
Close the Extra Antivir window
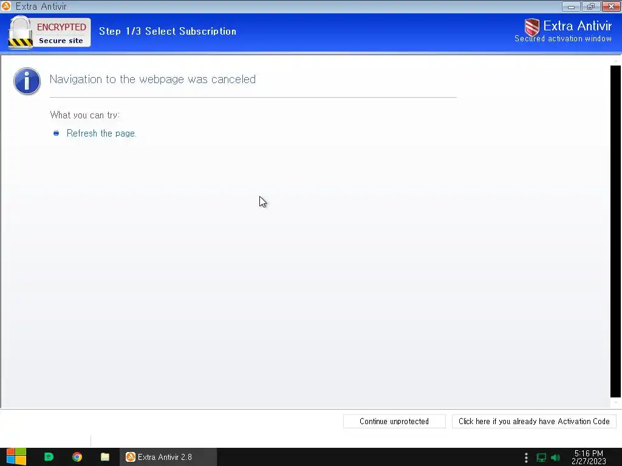point(611,6)
